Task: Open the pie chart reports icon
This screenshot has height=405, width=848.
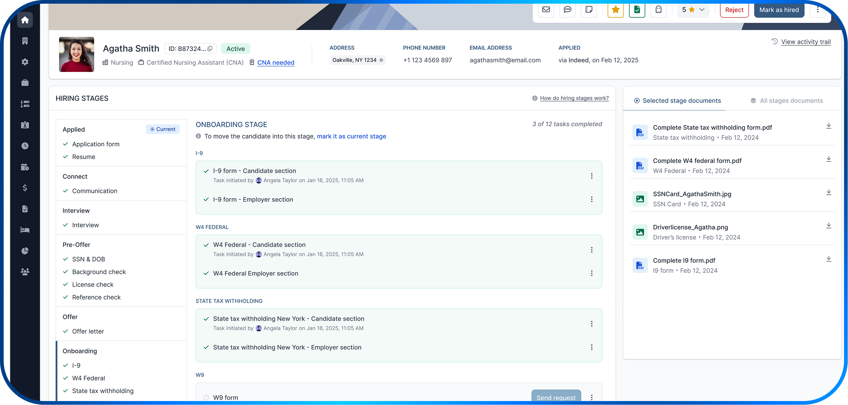Action: coord(25,251)
